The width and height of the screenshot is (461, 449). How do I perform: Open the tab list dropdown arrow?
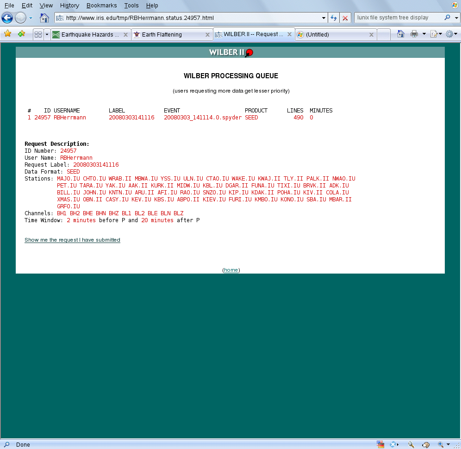click(x=47, y=34)
